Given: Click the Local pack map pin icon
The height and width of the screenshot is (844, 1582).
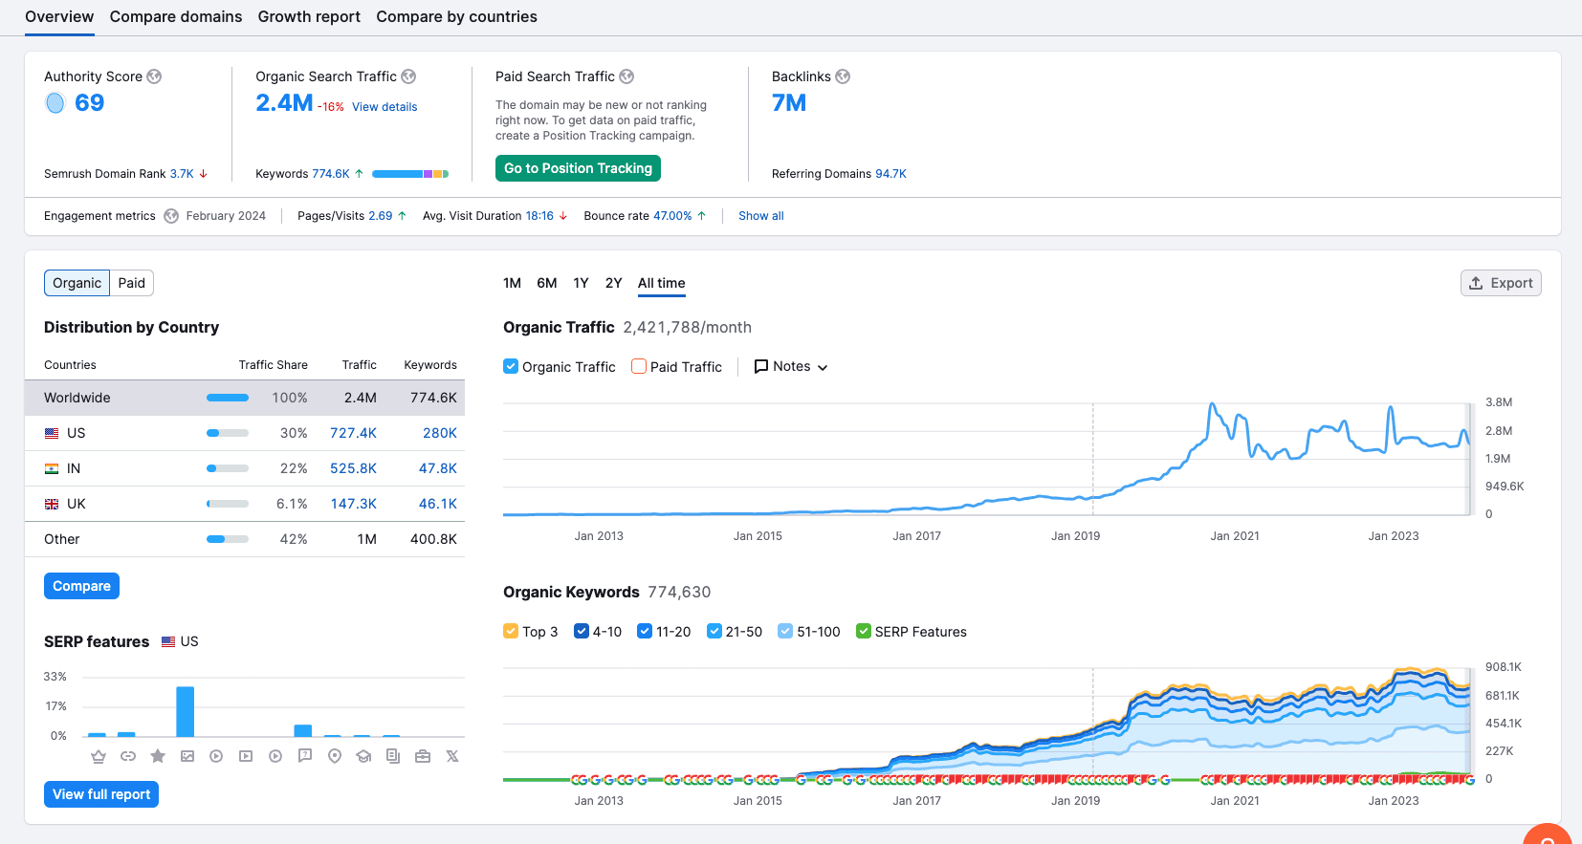Looking at the screenshot, I should [x=335, y=756].
